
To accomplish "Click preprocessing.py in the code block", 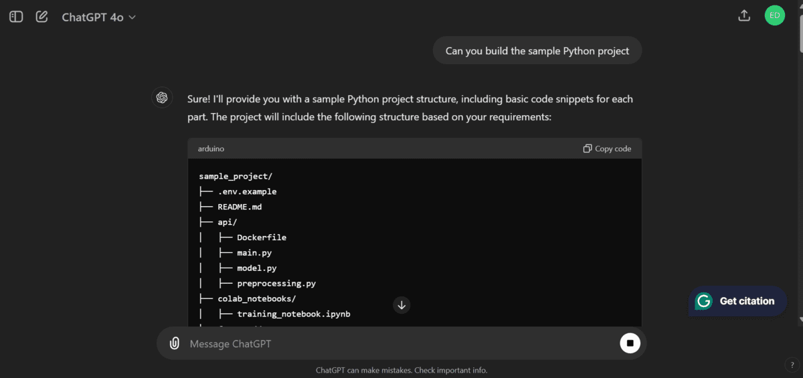I will (x=276, y=284).
